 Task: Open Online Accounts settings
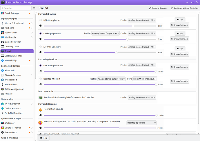(x=17, y=108)
